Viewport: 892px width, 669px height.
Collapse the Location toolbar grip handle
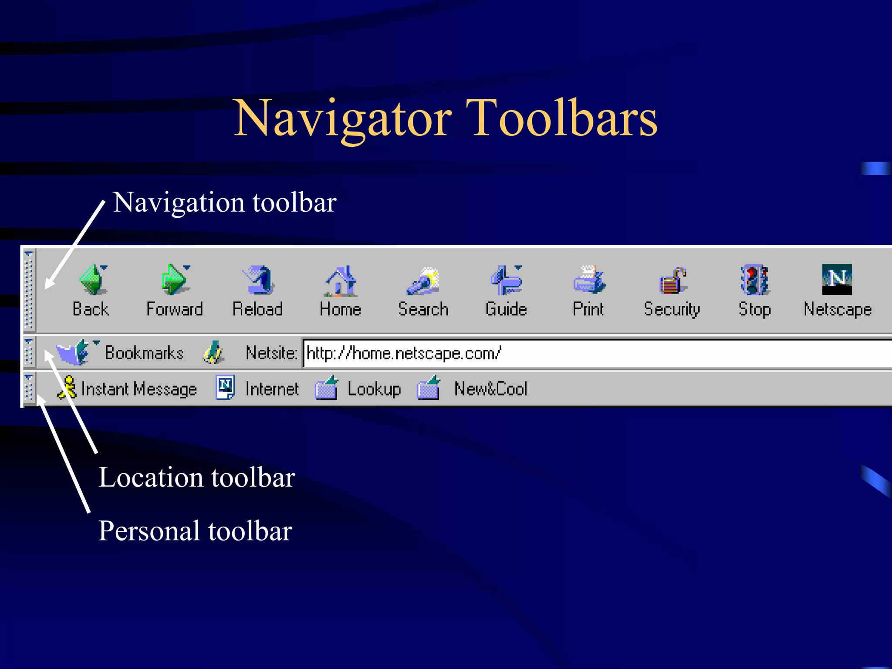coord(29,352)
